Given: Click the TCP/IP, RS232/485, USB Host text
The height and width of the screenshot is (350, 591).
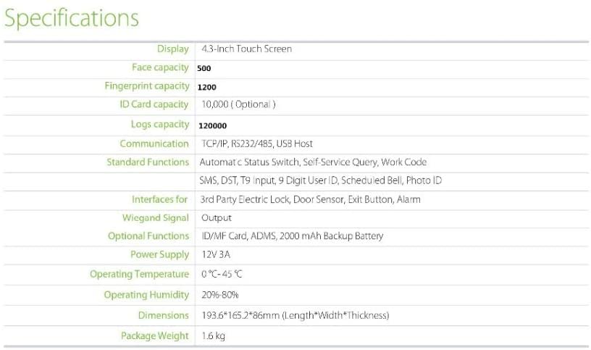Looking at the screenshot, I should [x=256, y=143].
